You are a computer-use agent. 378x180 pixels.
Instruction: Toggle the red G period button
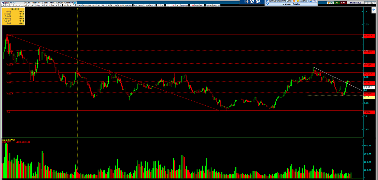click(49, 5)
